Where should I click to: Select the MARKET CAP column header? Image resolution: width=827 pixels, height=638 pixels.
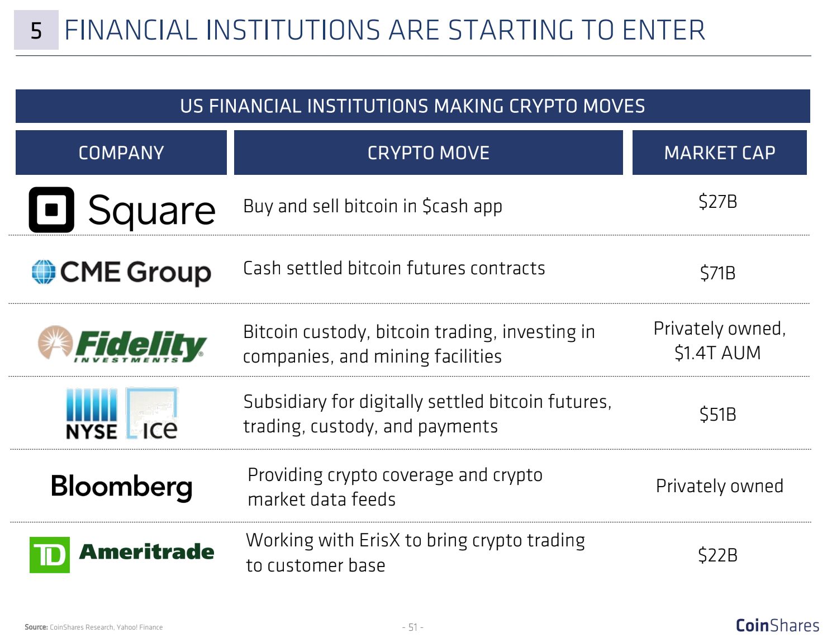720,153
